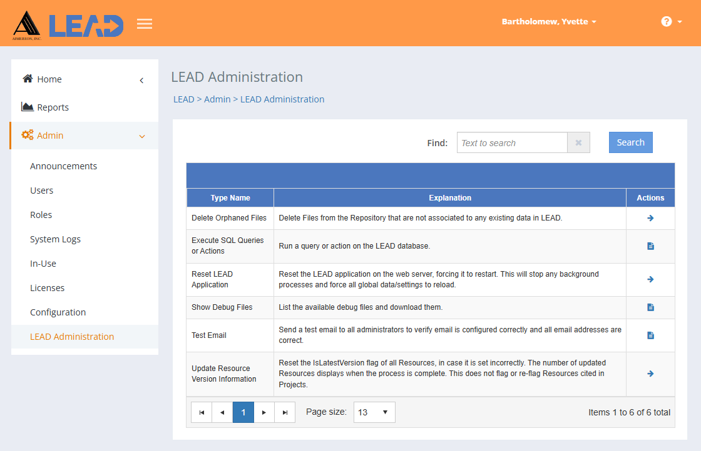Go to last page of grid
Image resolution: width=701 pixels, height=451 pixels.
tap(285, 412)
